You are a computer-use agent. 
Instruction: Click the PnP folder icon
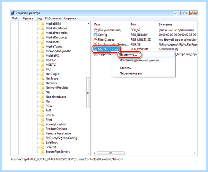click(x=42, y=110)
